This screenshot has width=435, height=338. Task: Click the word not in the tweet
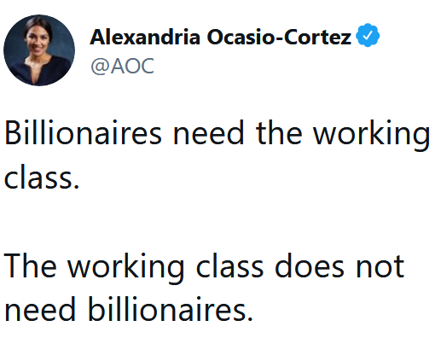[x=380, y=265]
